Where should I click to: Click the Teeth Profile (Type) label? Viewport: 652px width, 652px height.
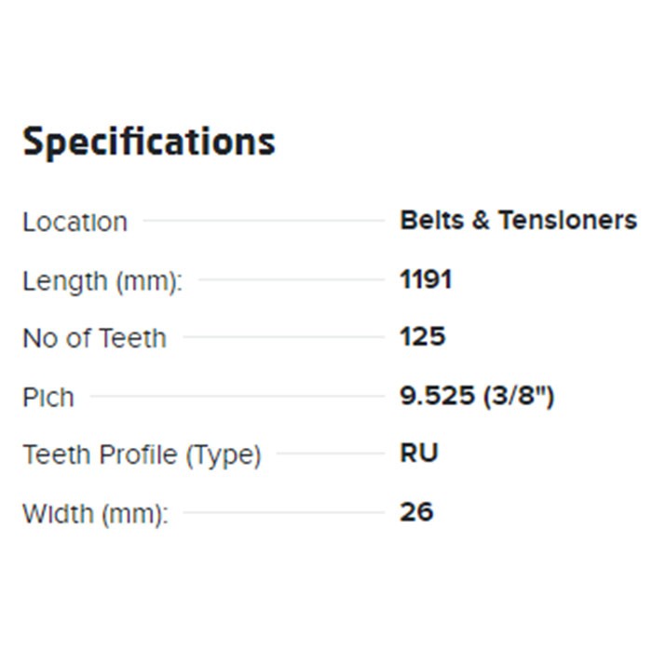[x=142, y=455]
